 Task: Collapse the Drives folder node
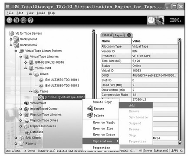point(30,74)
